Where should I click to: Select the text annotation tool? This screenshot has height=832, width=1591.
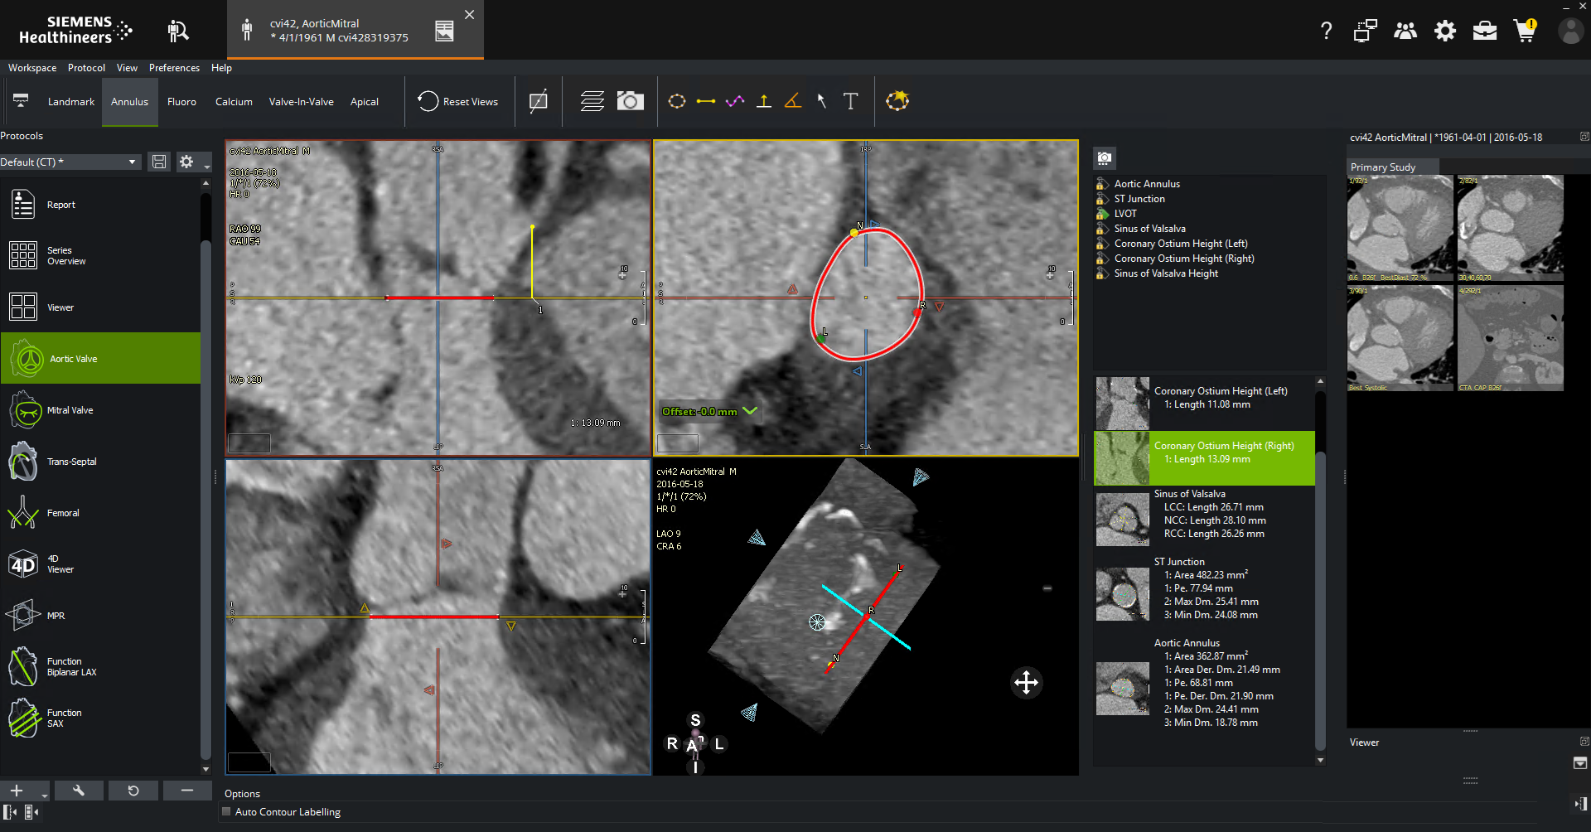point(850,101)
